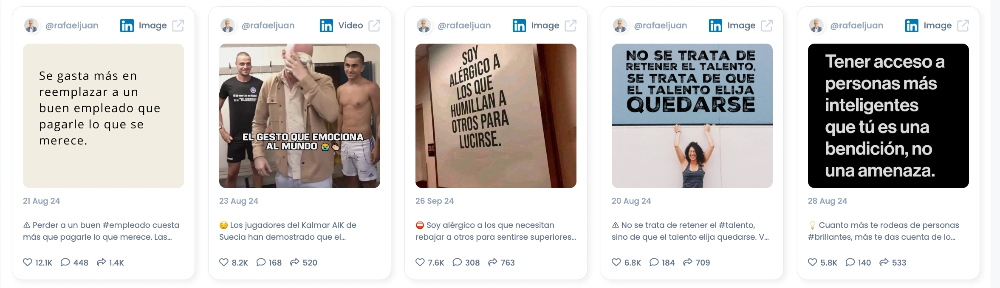Open external link icon on the Video post
1000x288 pixels.
tap(374, 25)
